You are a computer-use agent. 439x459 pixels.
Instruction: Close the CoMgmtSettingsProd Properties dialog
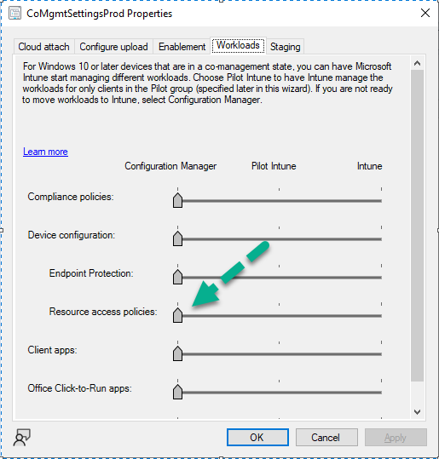coord(425,13)
